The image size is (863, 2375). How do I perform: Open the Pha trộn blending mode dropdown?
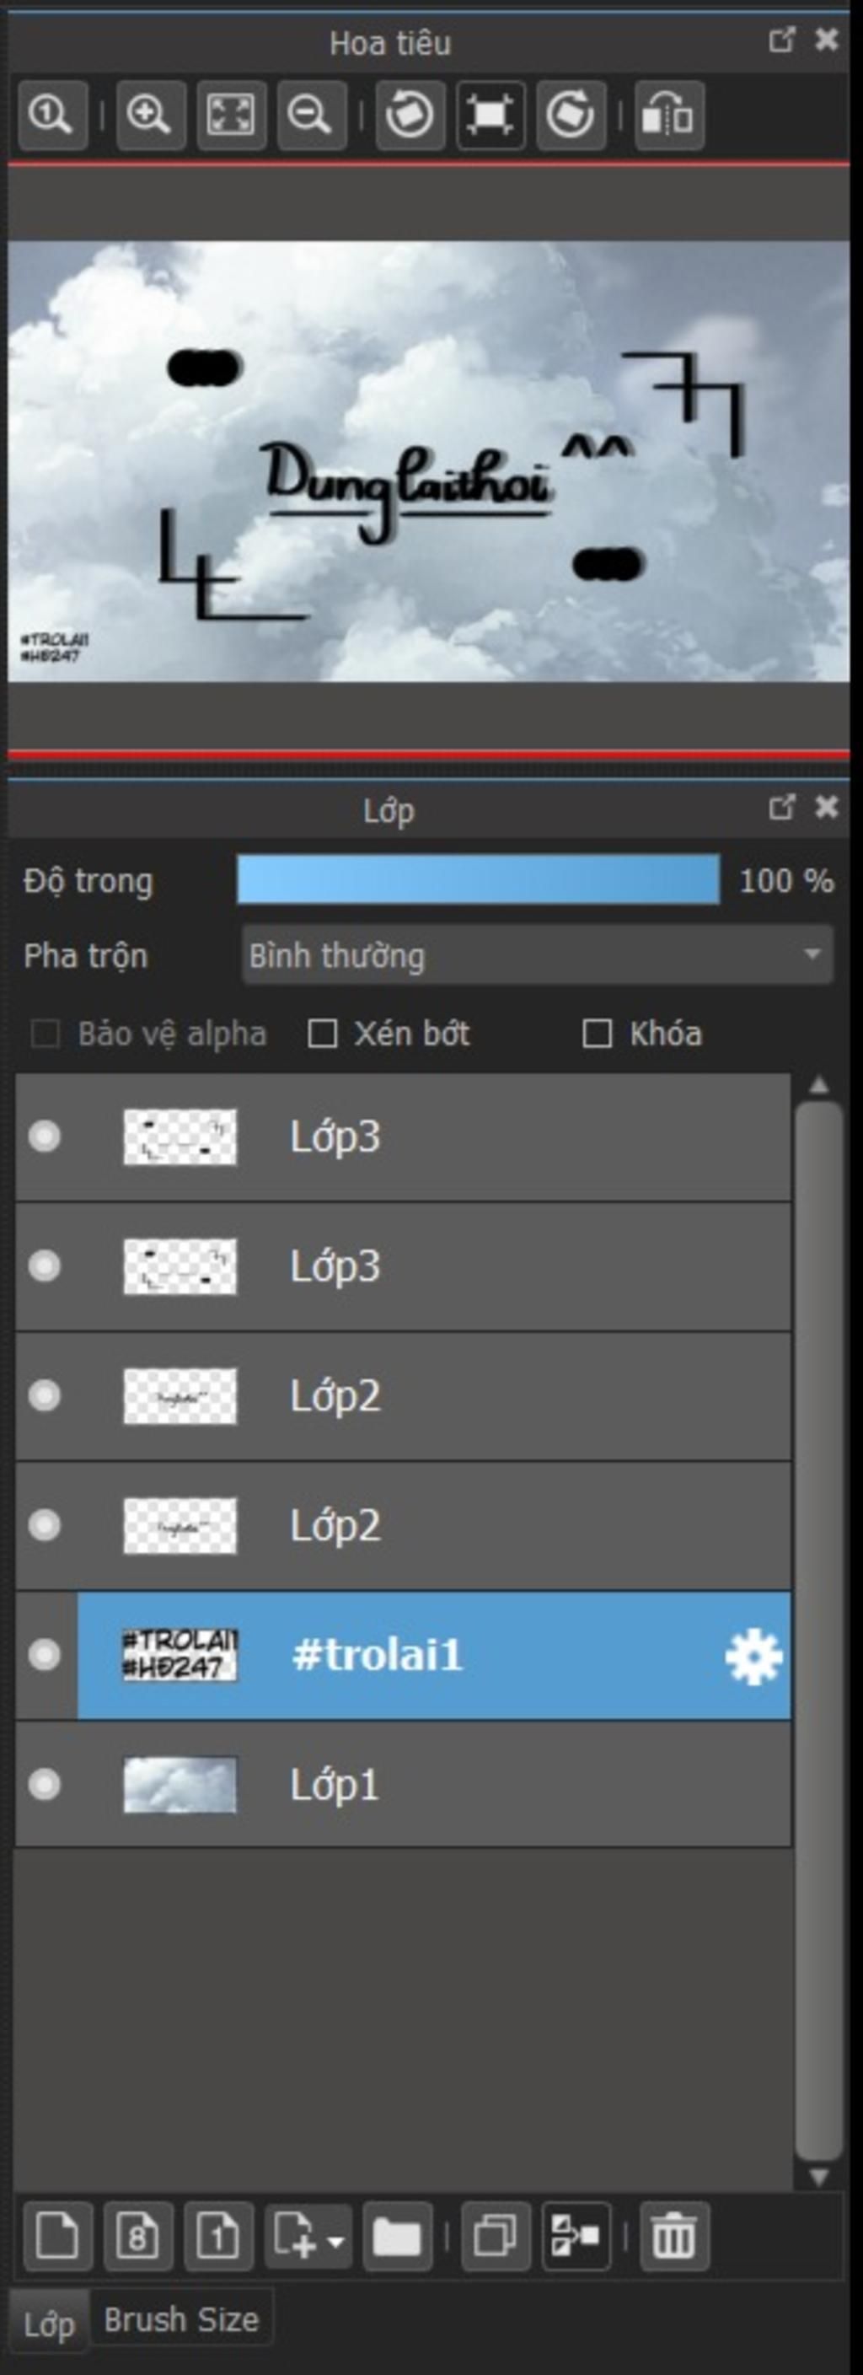[538, 955]
